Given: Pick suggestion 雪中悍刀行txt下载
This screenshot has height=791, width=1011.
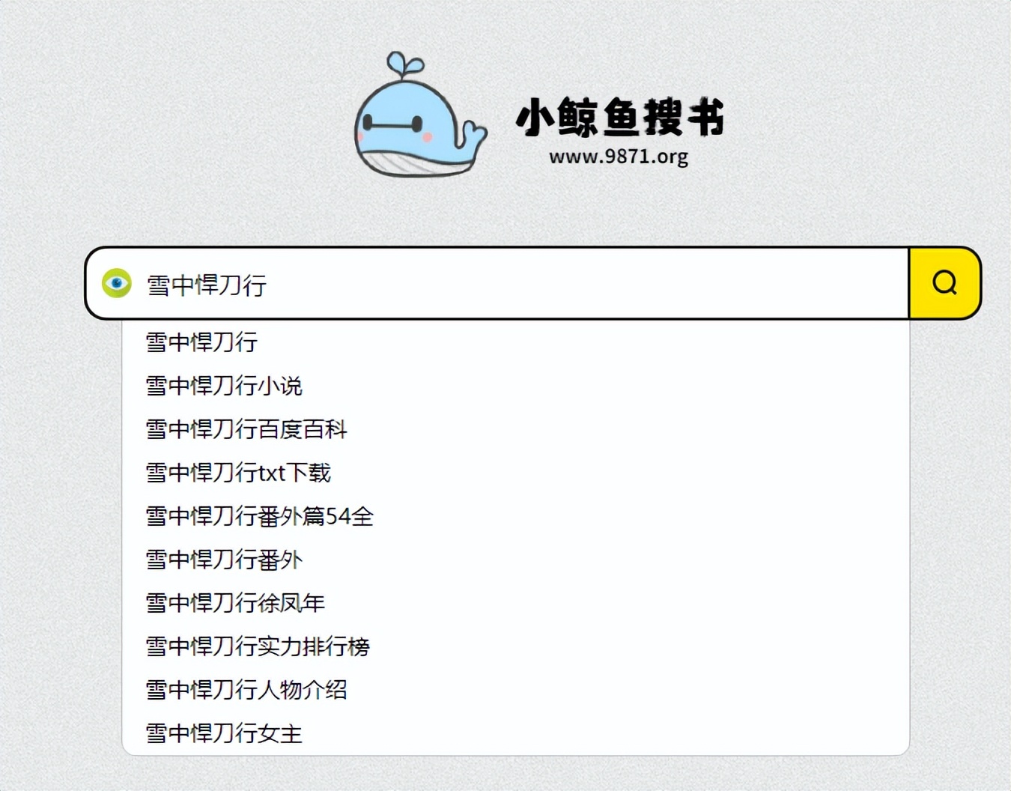Looking at the screenshot, I should (x=515, y=473).
